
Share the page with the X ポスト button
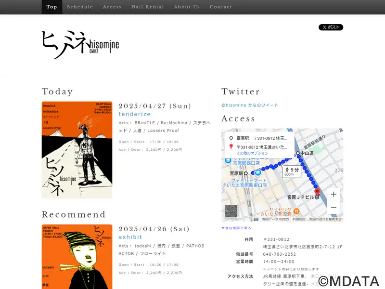pos(331,27)
